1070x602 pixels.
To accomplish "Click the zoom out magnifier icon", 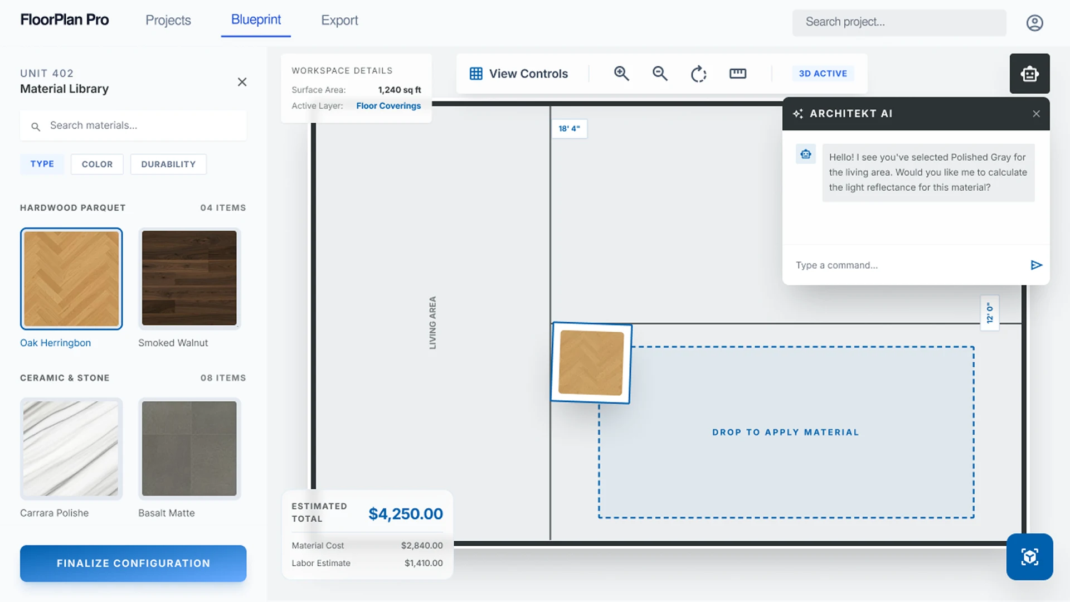I will click(660, 74).
